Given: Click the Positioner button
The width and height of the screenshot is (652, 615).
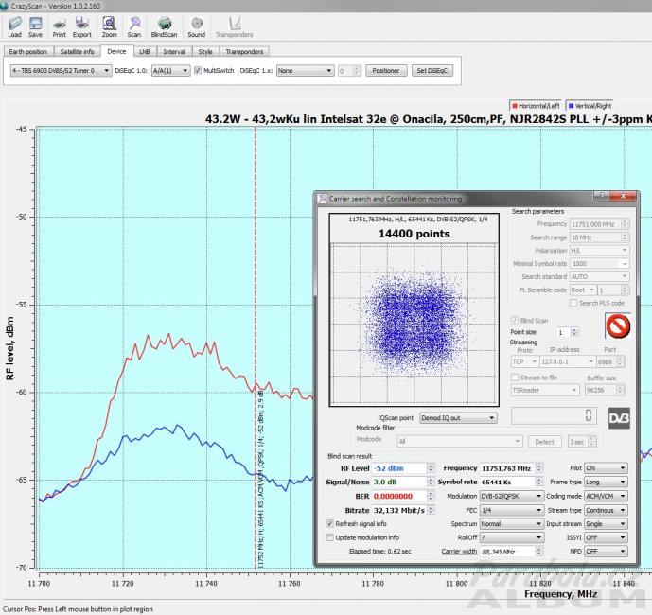Looking at the screenshot, I should pyautogui.click(x=386, y=70).
